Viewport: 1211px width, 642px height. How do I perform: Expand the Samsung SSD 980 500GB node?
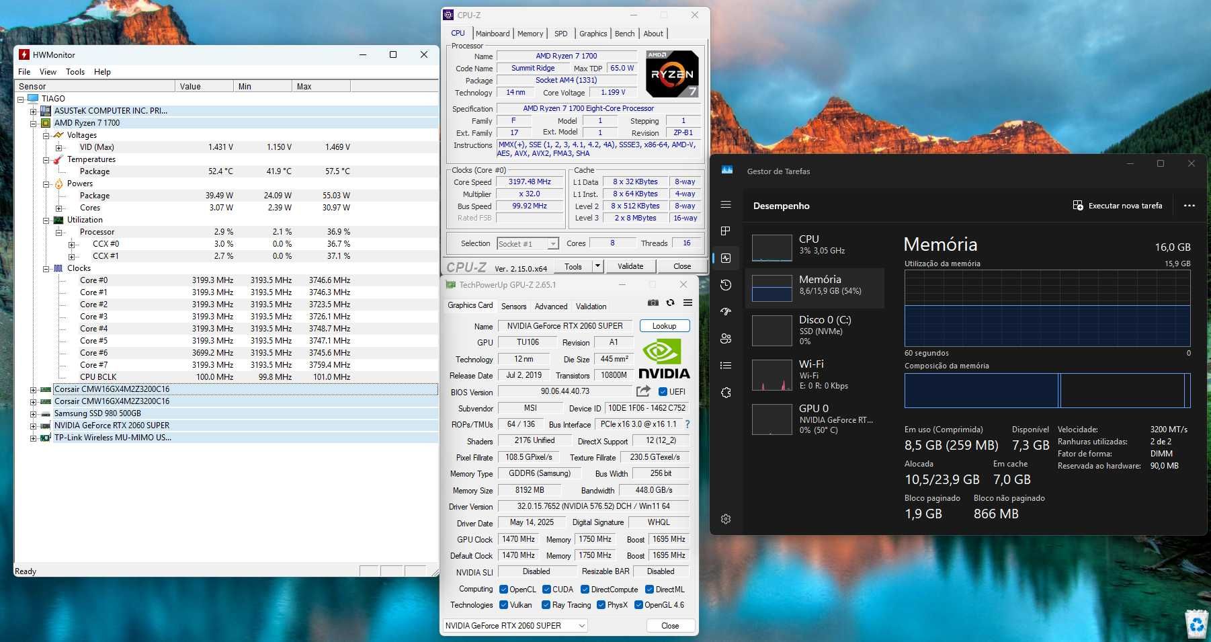33,413
